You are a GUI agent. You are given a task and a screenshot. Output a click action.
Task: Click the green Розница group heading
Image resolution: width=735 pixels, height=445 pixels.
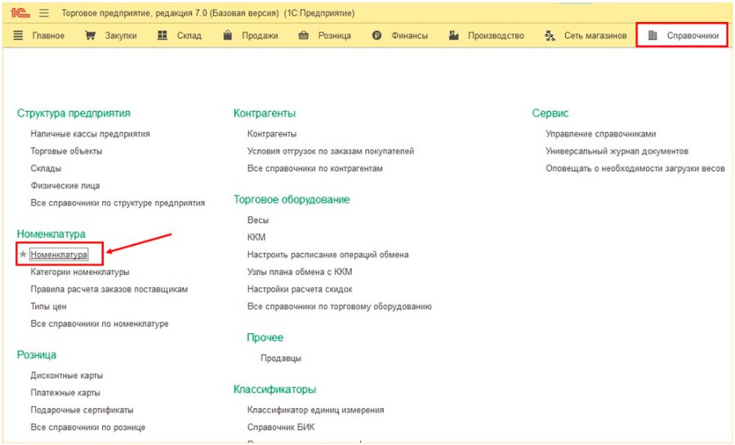point(37,355)
